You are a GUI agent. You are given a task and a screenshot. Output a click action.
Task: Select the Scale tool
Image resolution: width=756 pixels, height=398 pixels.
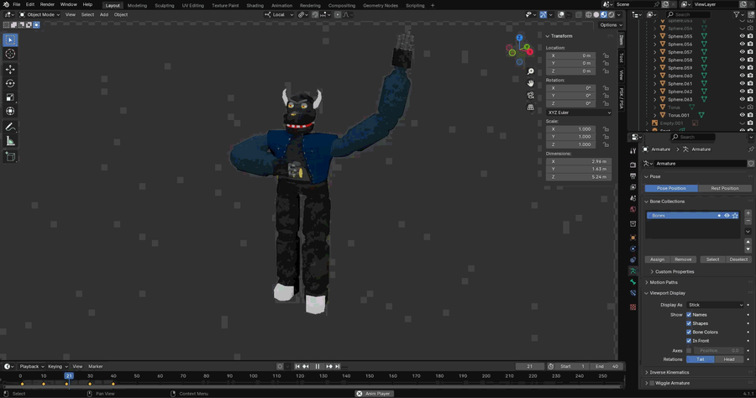click(10, 97)
